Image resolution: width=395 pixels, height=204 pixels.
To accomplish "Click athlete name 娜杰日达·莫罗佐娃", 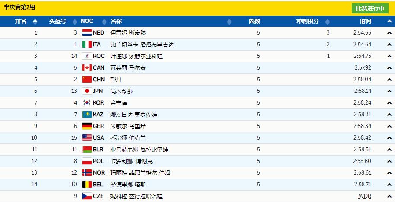I will (134, 115).
